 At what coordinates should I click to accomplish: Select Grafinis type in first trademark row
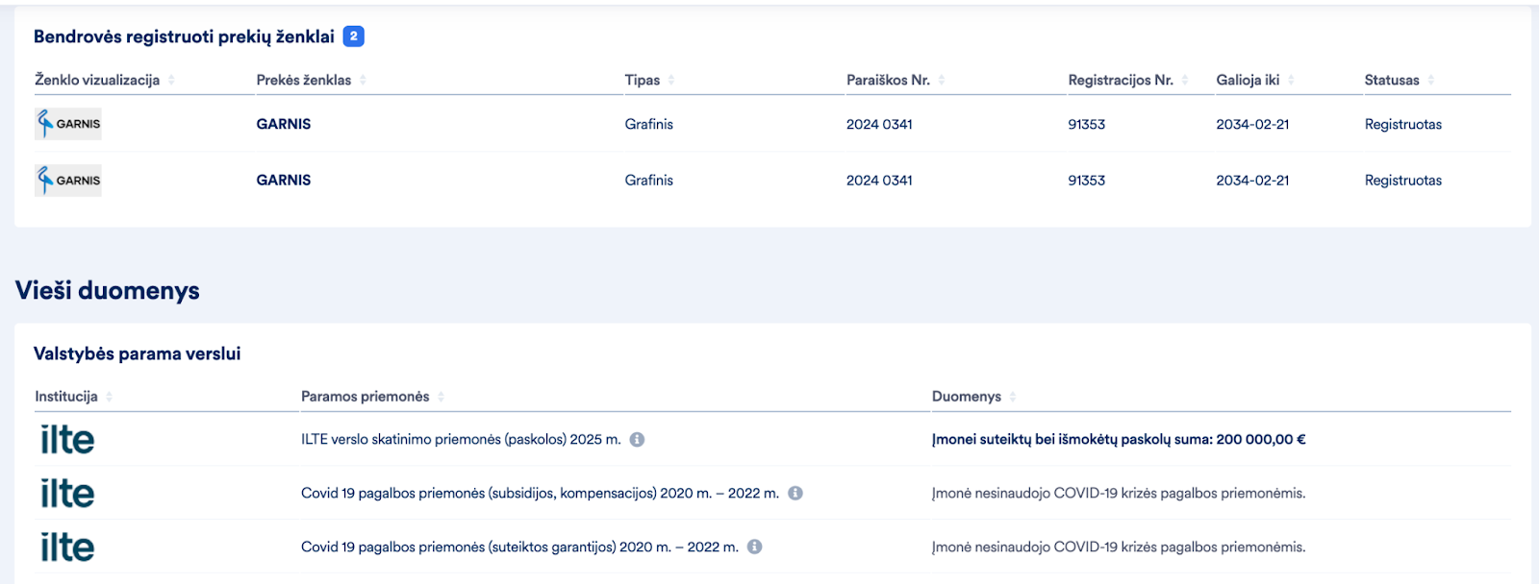tap(649, 124)
